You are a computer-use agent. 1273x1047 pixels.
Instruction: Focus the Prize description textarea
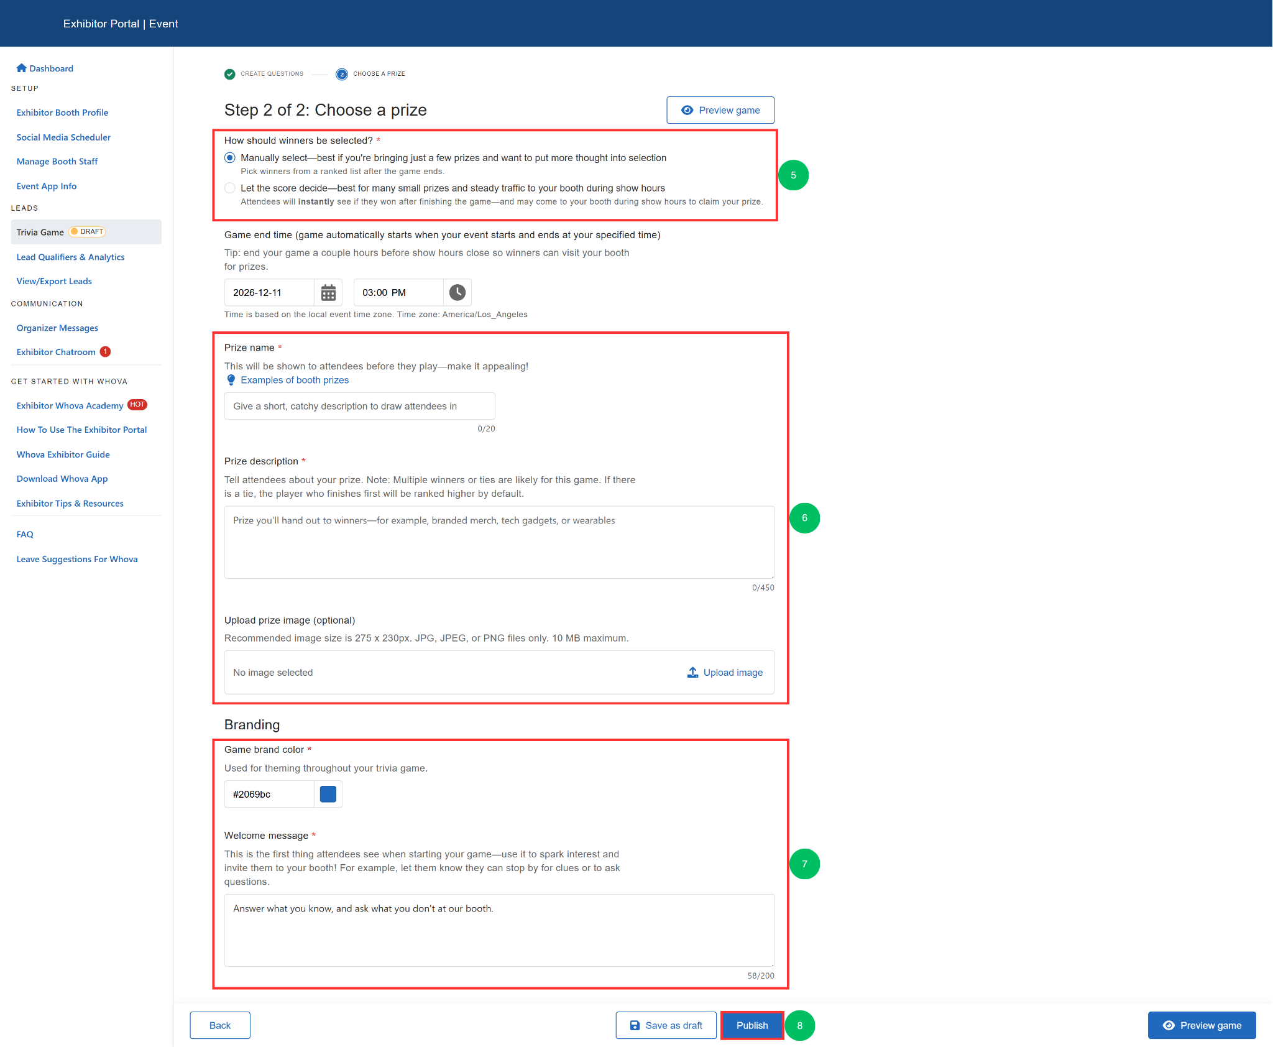[x=499, y=542]
